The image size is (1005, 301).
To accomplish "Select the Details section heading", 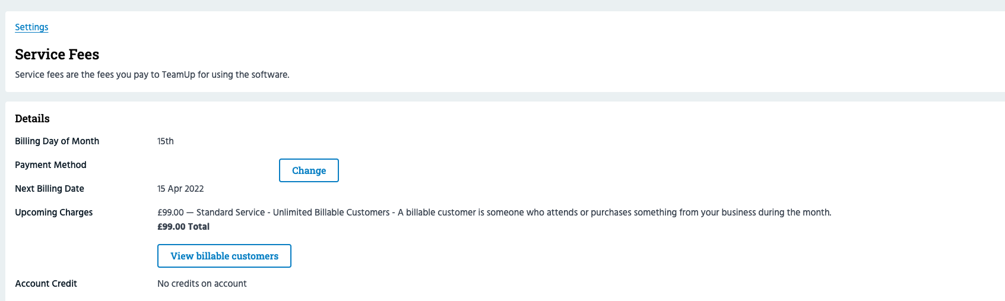I will (x=32, y=119).
